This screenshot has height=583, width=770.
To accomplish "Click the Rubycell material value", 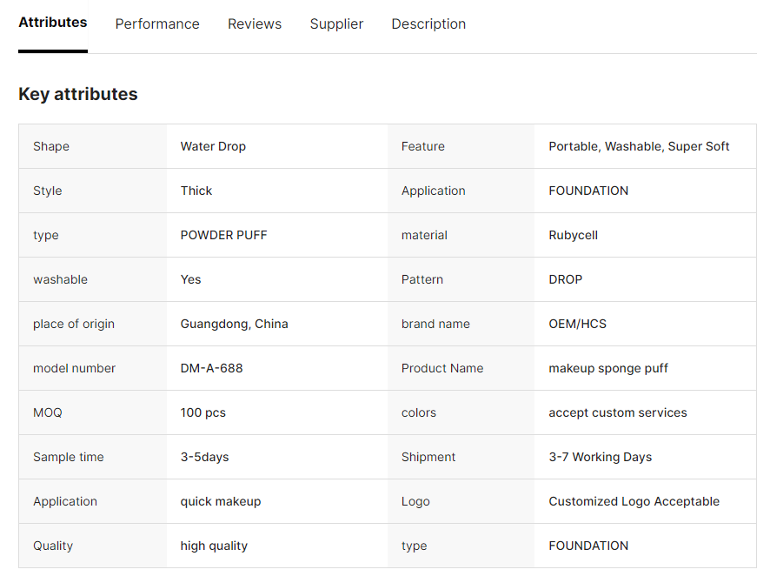I will tap(573, 235).
